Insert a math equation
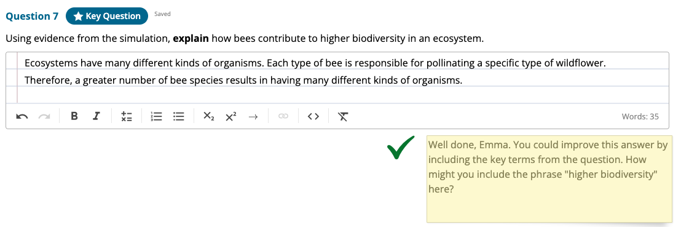681x227 pixels. 127,116
